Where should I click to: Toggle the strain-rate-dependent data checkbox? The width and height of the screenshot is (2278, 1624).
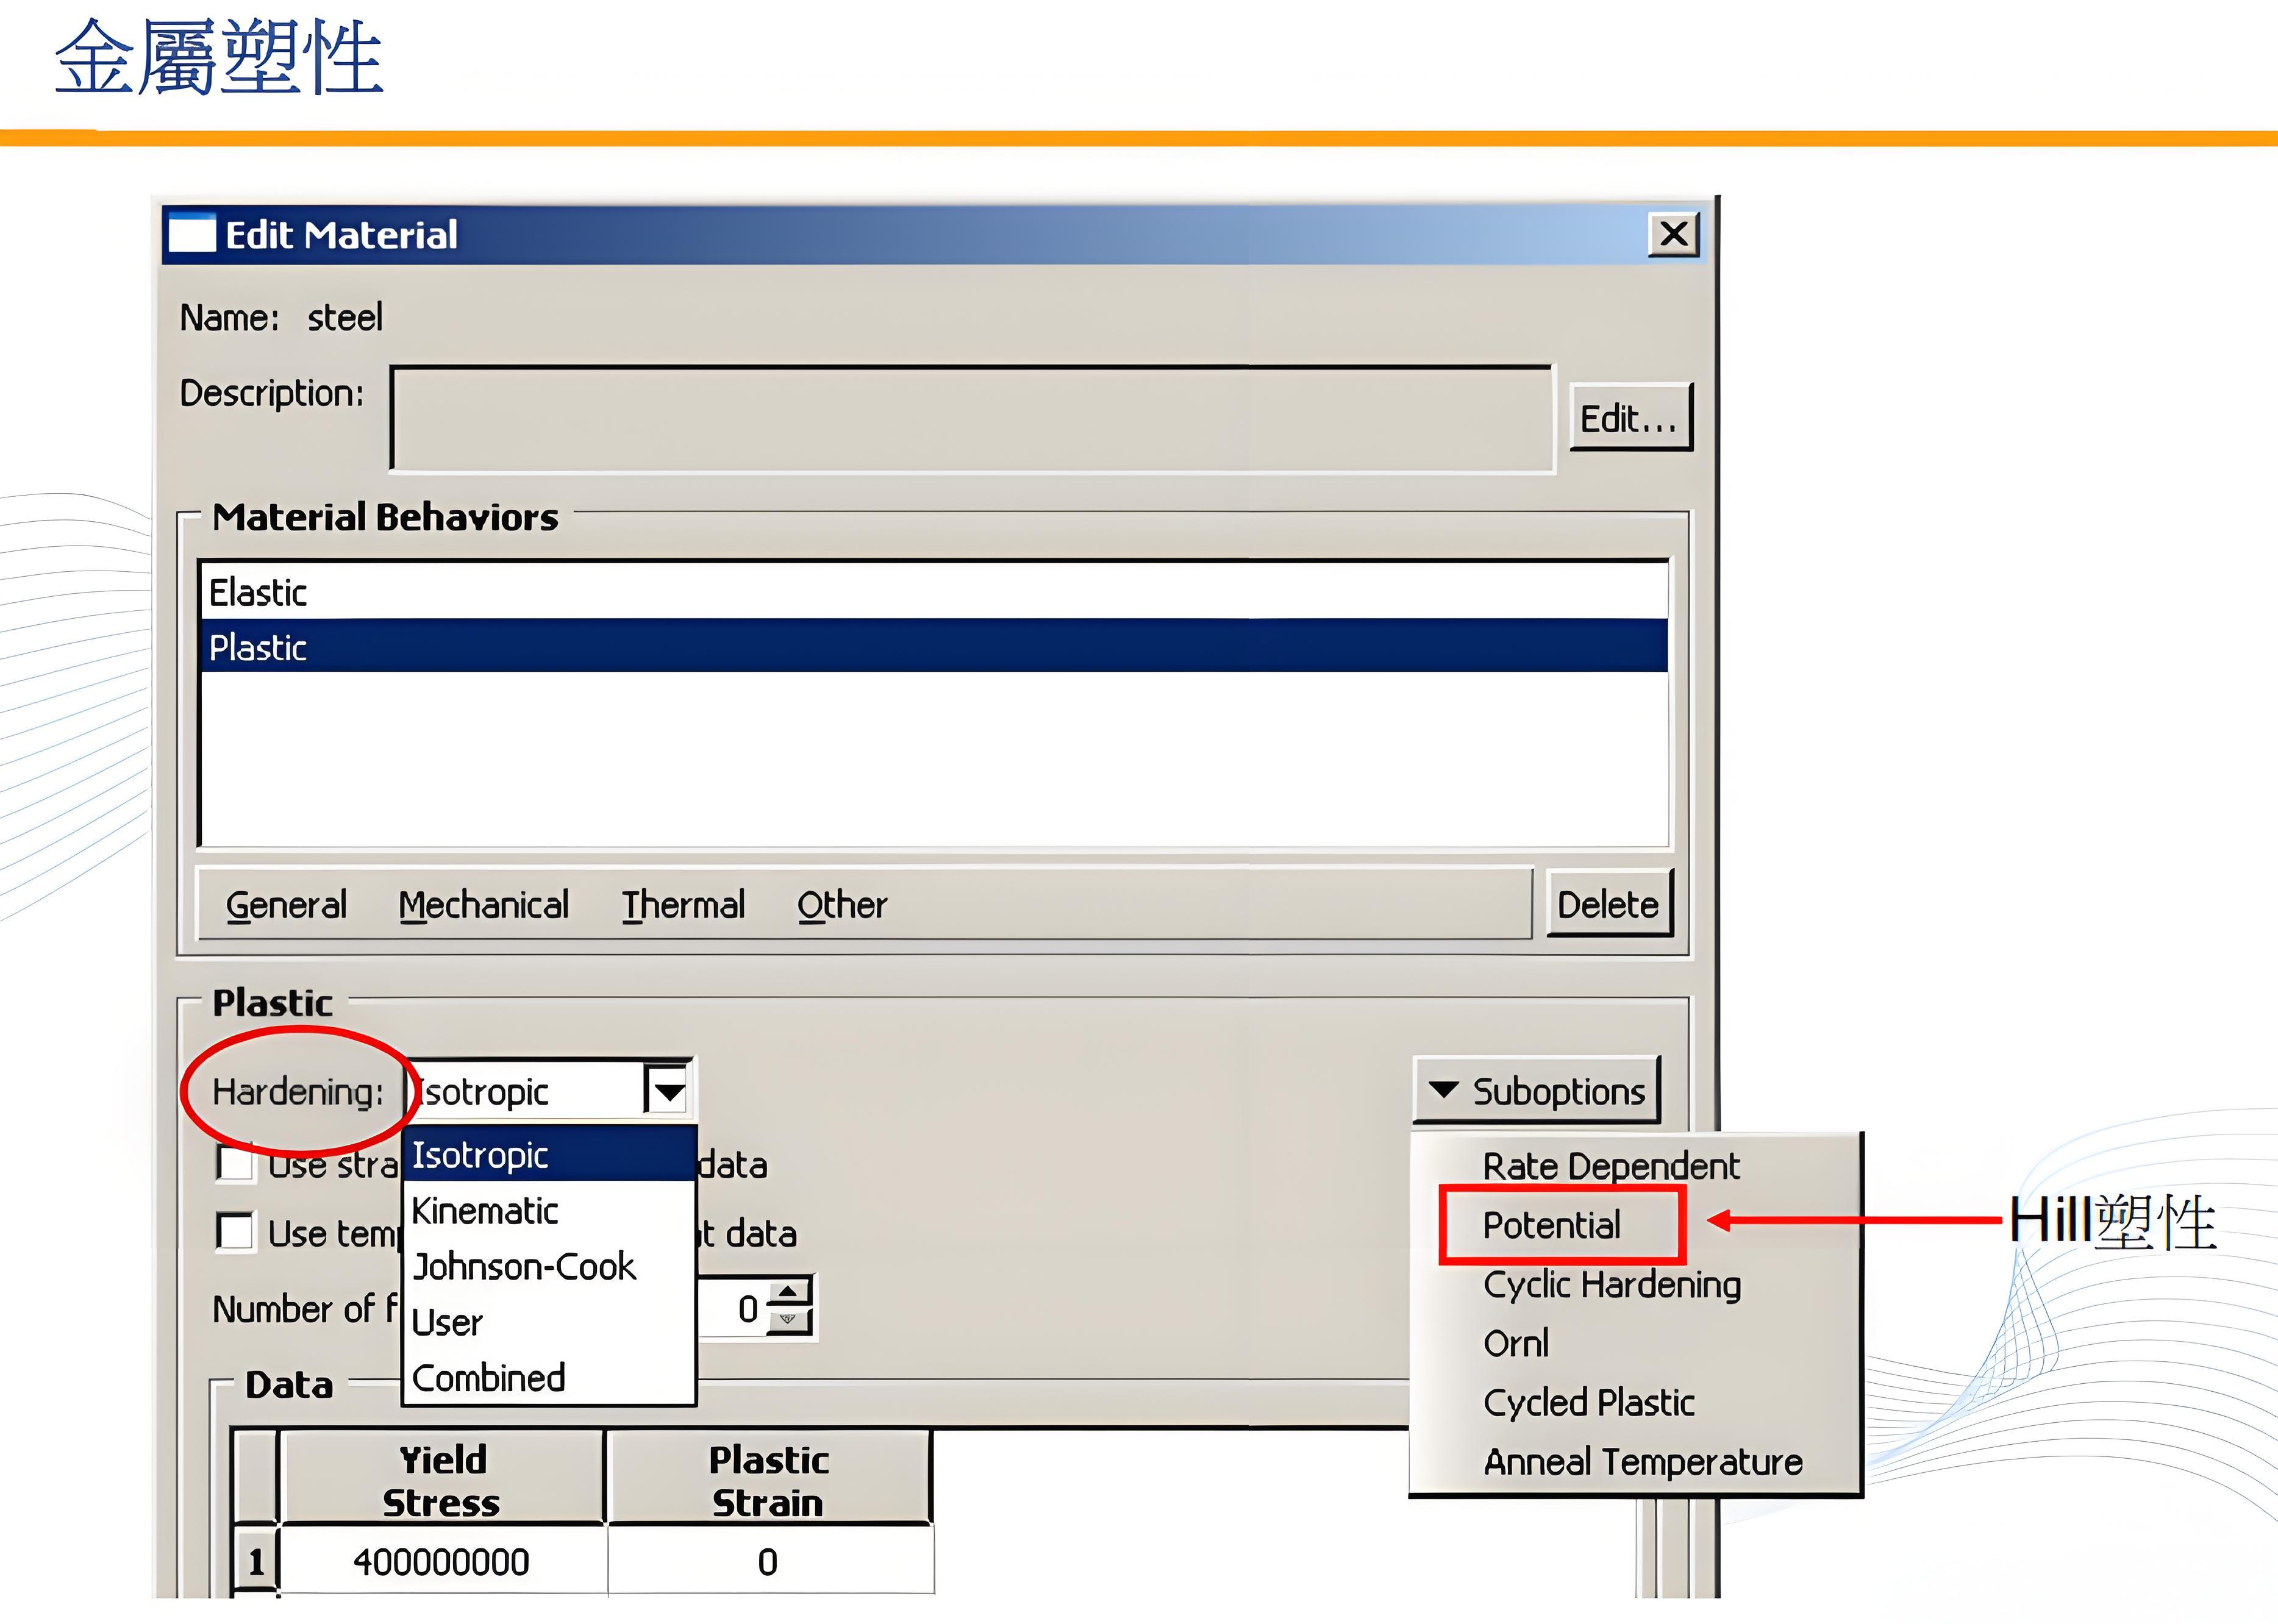tap(235, 1164)
